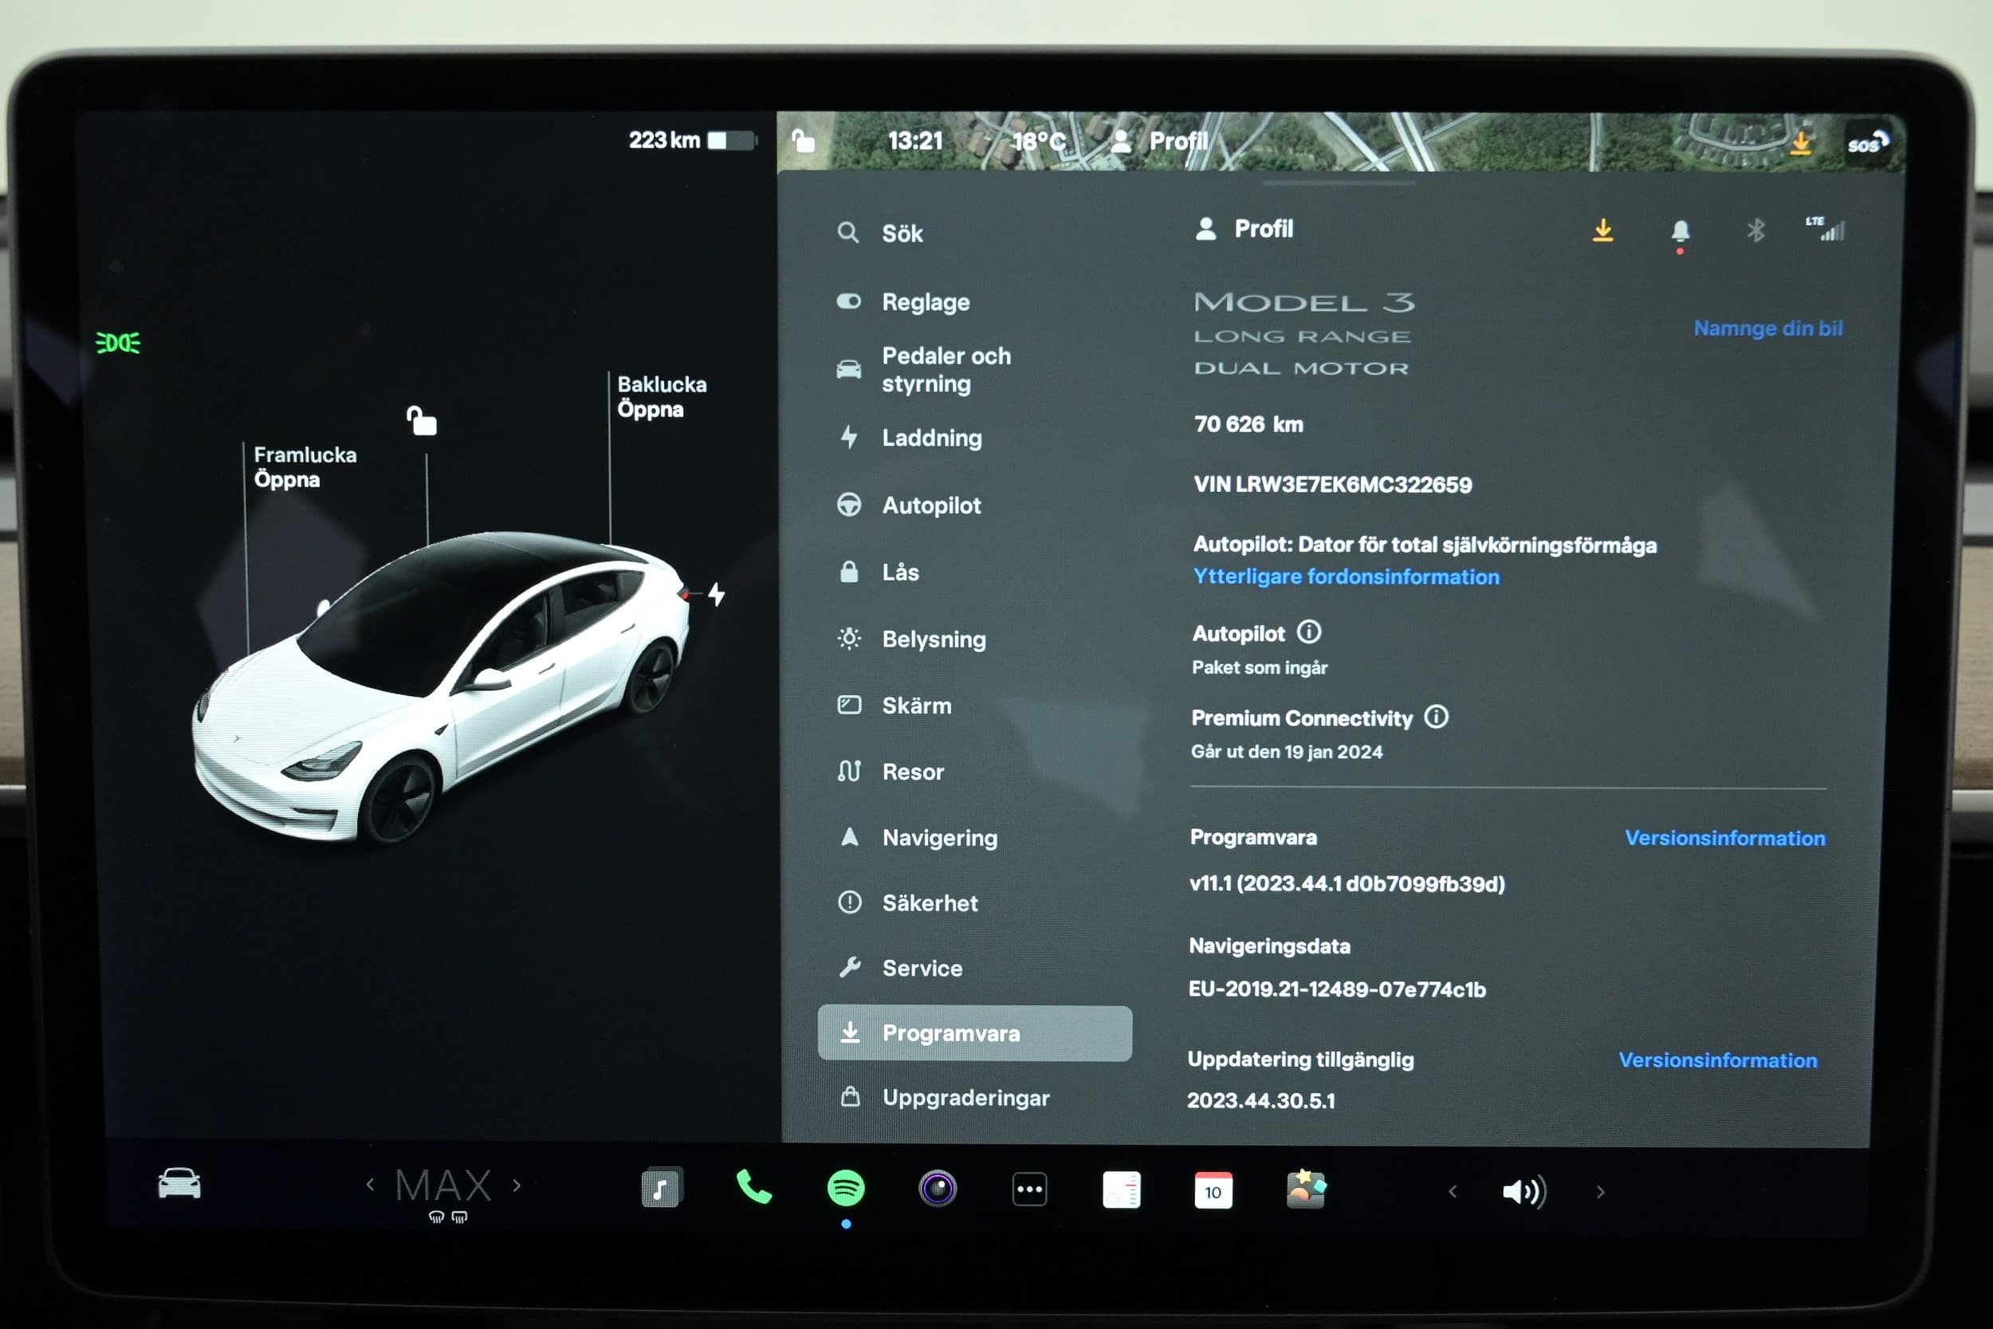
Task: Click Namnge din bil link
Action: coord(1767,328)
